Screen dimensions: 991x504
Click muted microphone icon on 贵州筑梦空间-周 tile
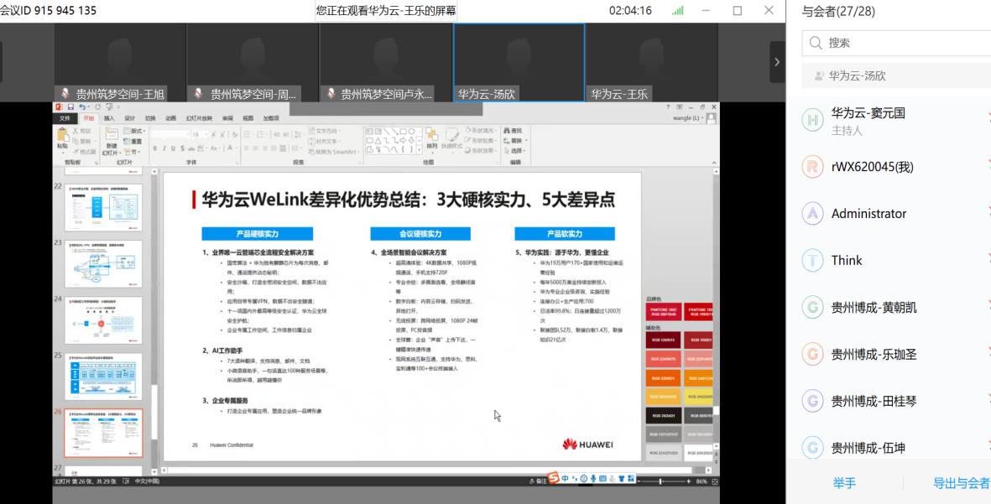[198, 93]
